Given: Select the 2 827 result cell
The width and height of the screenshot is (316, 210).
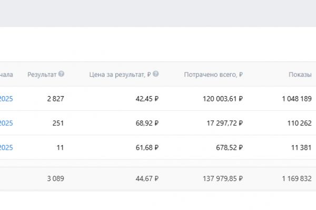Looking at the screenshot, I should 55,99.
